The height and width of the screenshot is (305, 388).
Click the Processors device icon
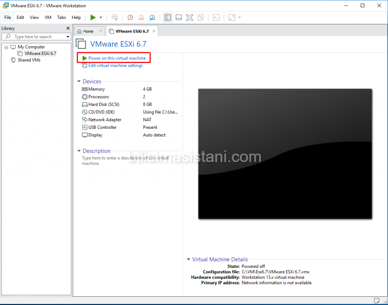[x=84, y=97]
